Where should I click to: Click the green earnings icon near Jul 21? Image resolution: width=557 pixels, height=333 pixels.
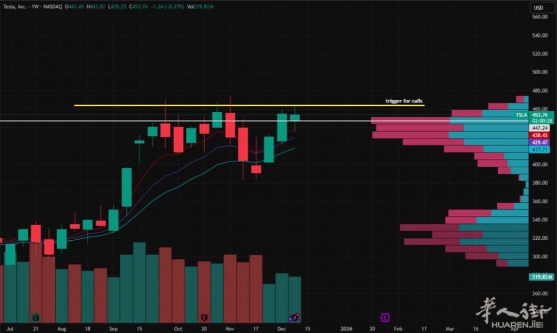(x=36, y=317)
